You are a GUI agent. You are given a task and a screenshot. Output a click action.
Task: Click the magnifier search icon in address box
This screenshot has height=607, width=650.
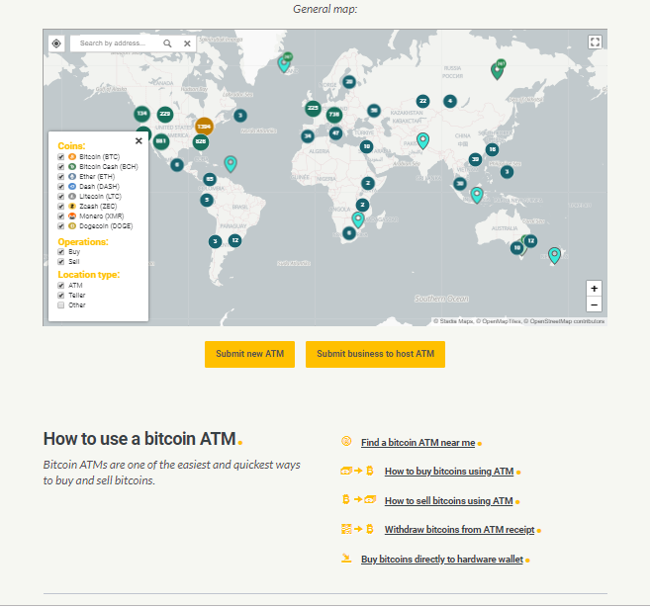coord(167,43)
